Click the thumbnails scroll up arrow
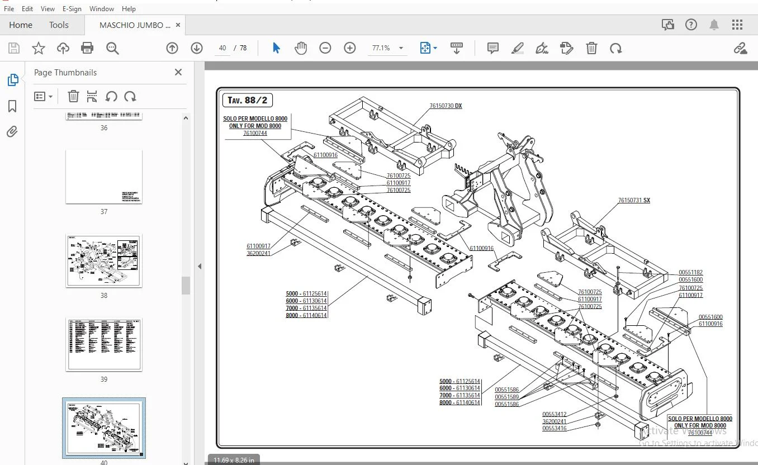 [x=186, y=117]
